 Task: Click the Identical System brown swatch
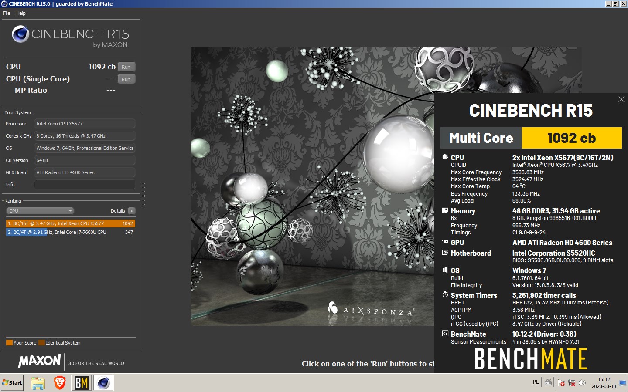click(41, 343)
